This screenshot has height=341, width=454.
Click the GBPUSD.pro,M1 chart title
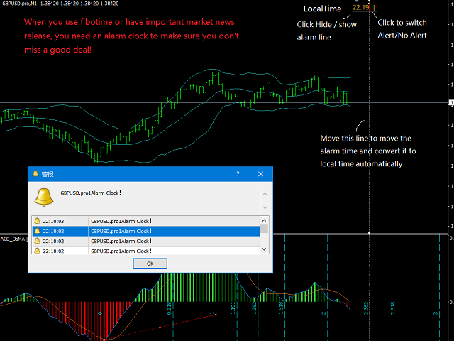click(19, 4)
